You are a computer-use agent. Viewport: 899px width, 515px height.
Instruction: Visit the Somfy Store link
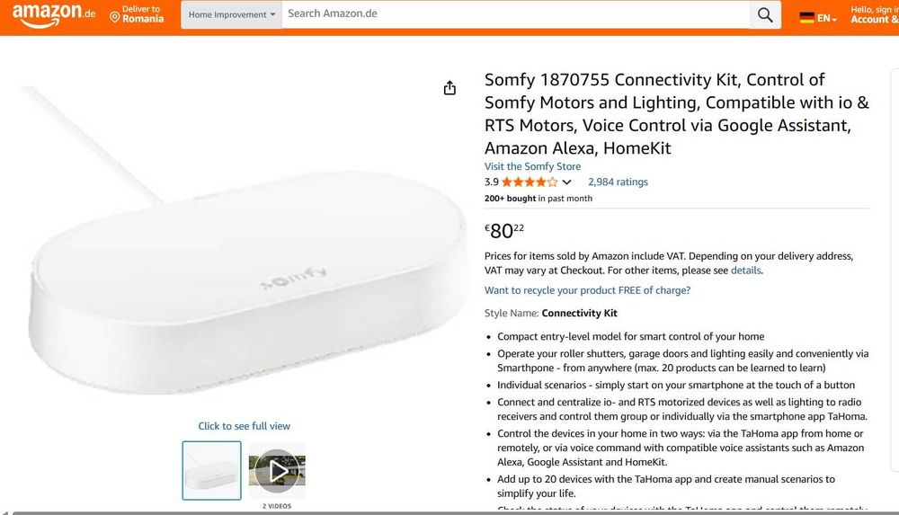tap(532, 166)
